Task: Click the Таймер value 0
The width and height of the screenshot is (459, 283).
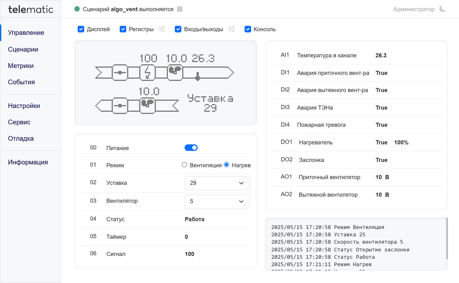Action: 186,237
